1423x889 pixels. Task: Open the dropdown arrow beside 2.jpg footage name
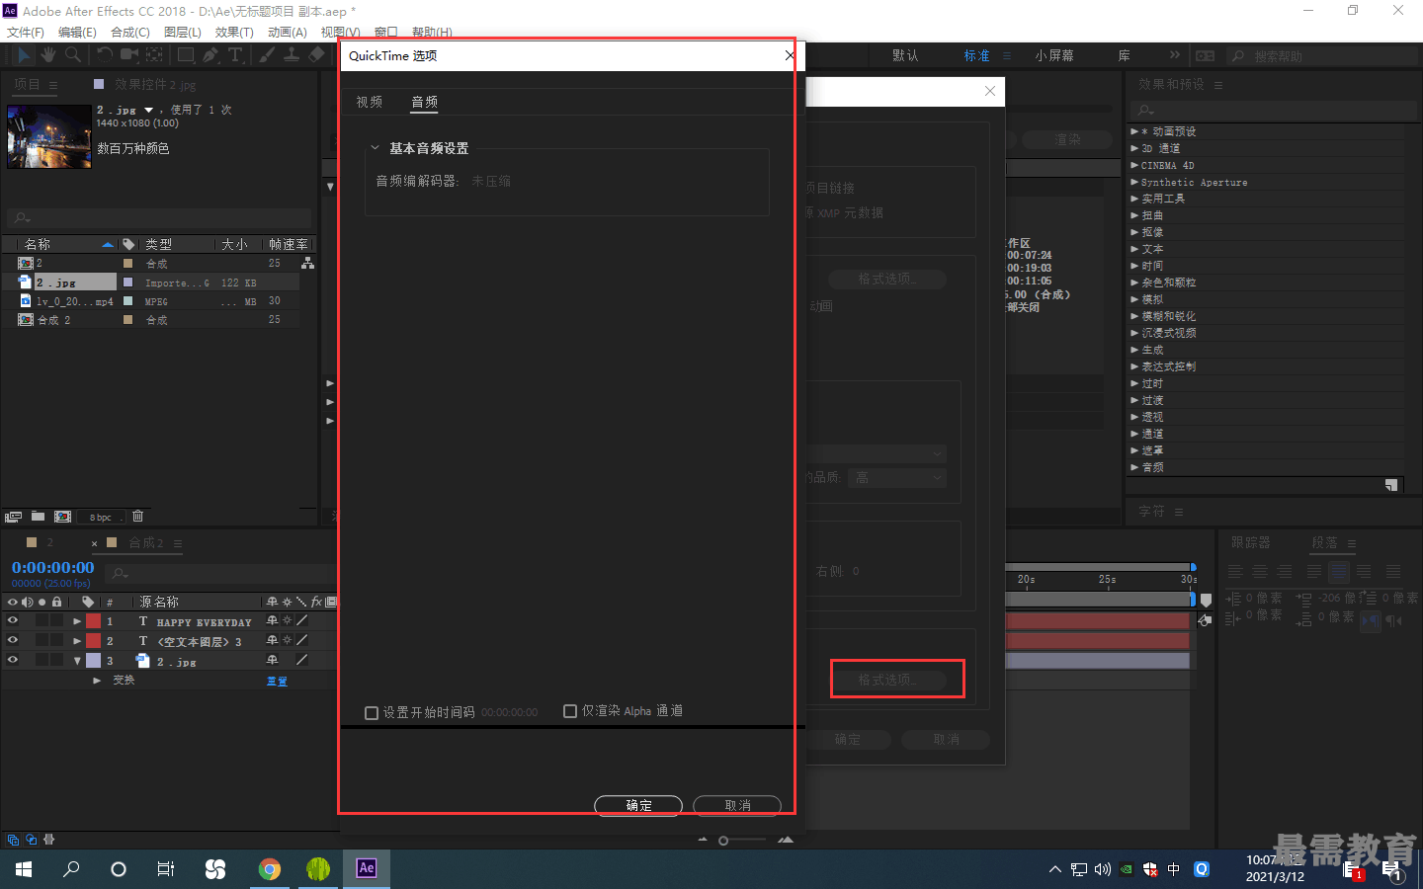(x=149, y=110)
